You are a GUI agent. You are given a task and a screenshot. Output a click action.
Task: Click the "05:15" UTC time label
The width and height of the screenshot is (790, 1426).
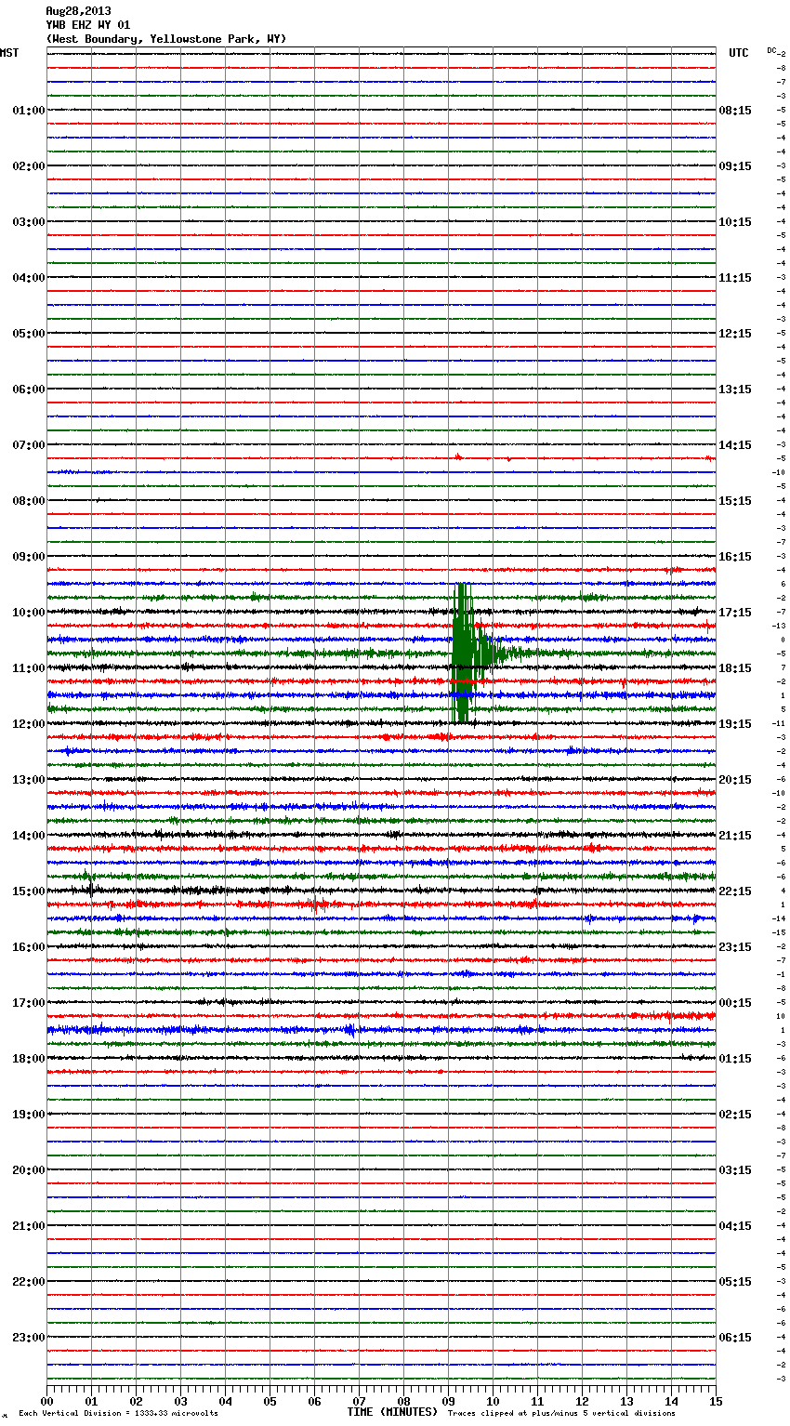coord(735,1282)
